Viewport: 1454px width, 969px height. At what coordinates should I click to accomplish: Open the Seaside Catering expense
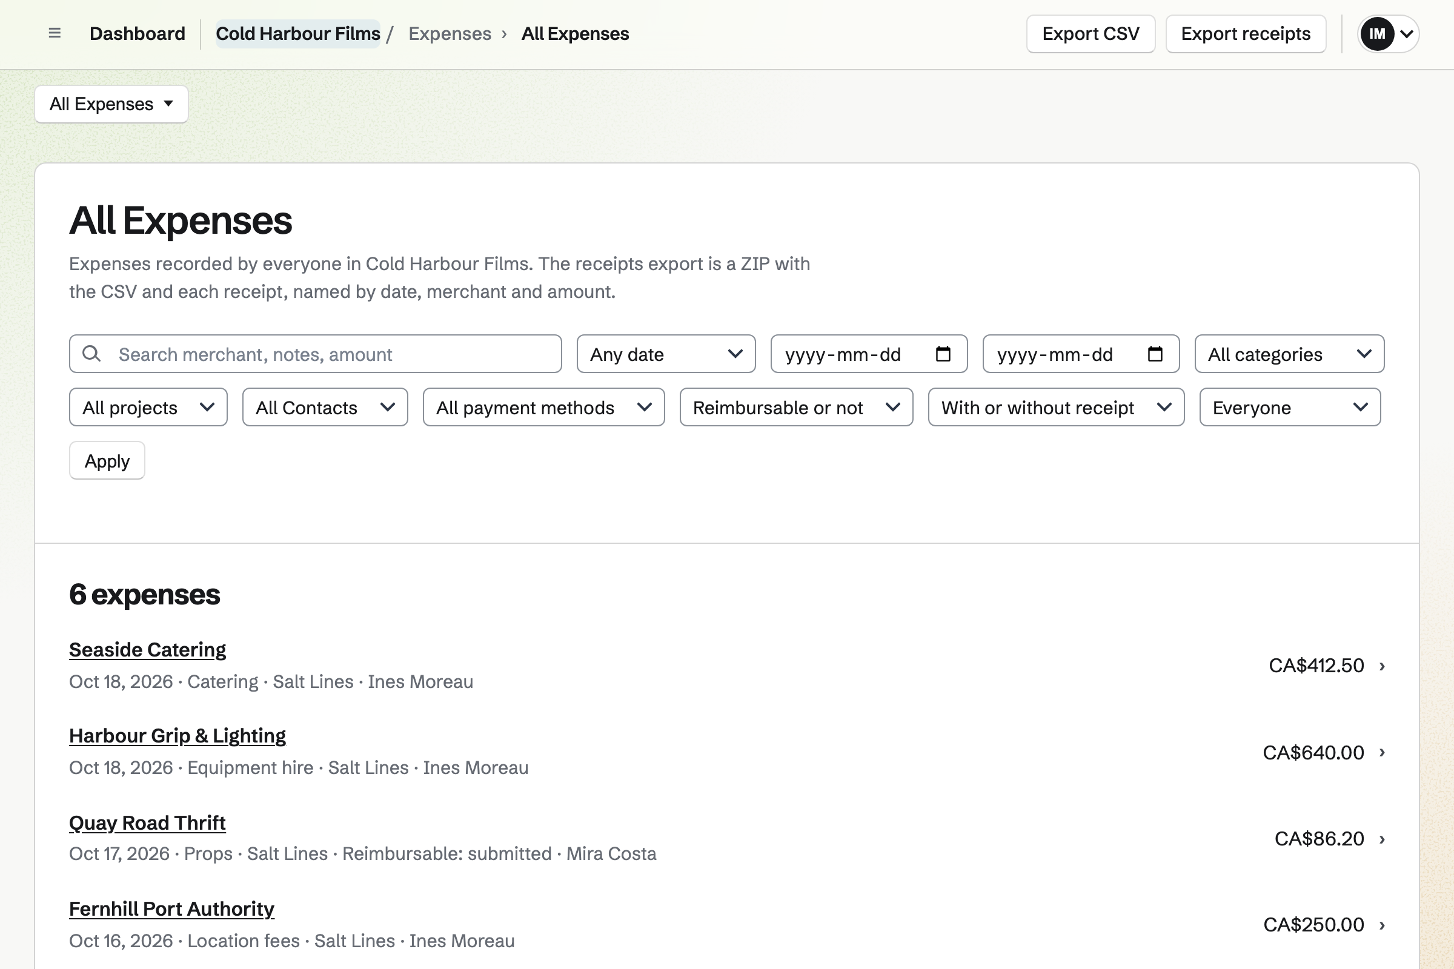tap(147, 649)
